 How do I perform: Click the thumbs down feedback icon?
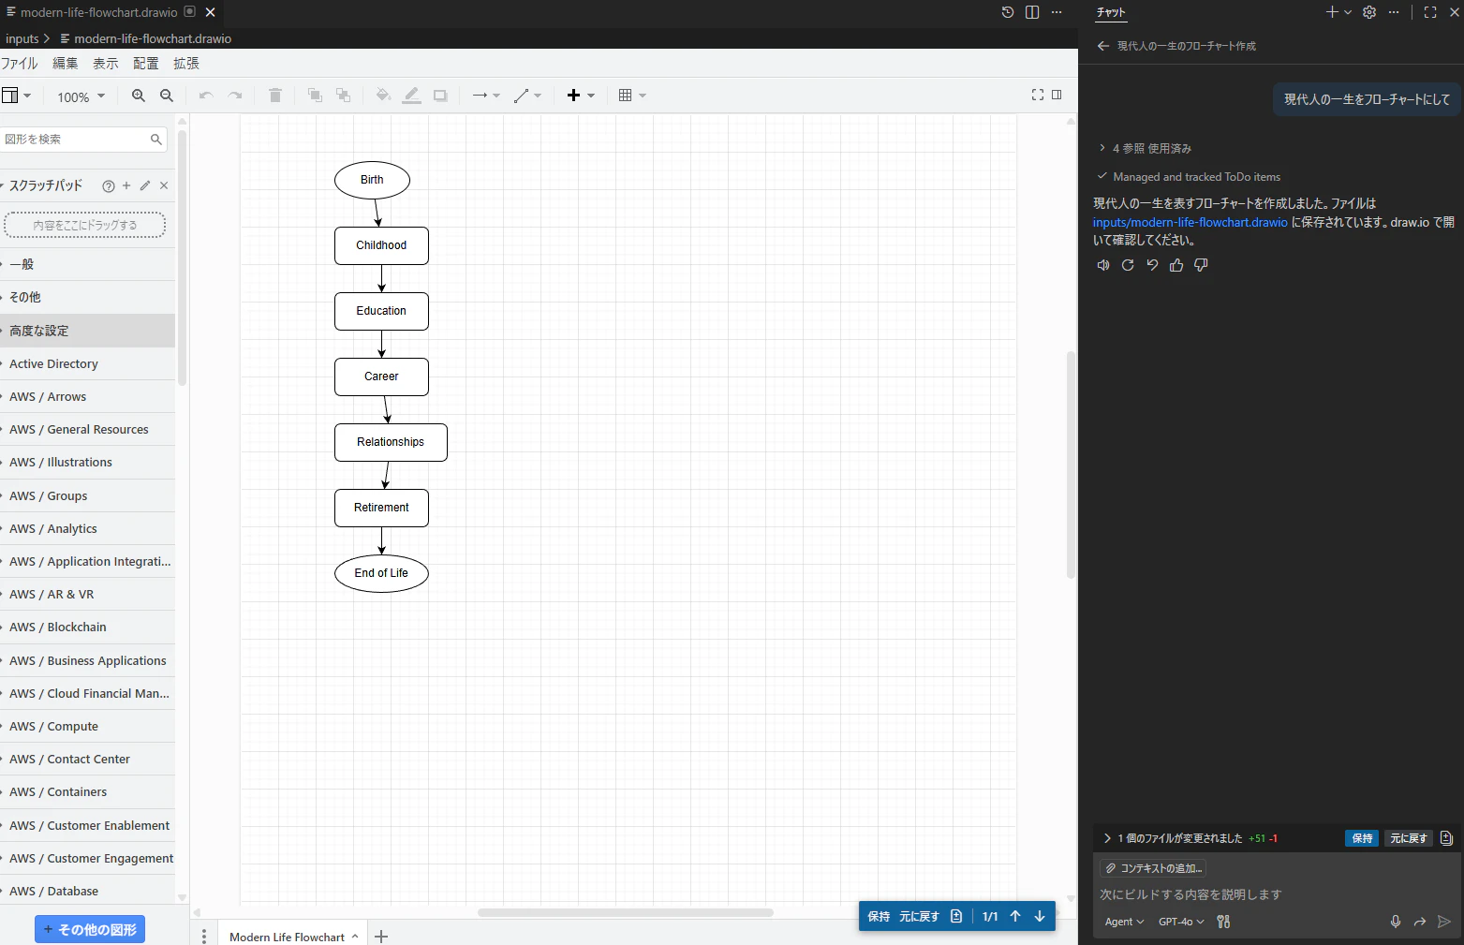point(1201,265)
